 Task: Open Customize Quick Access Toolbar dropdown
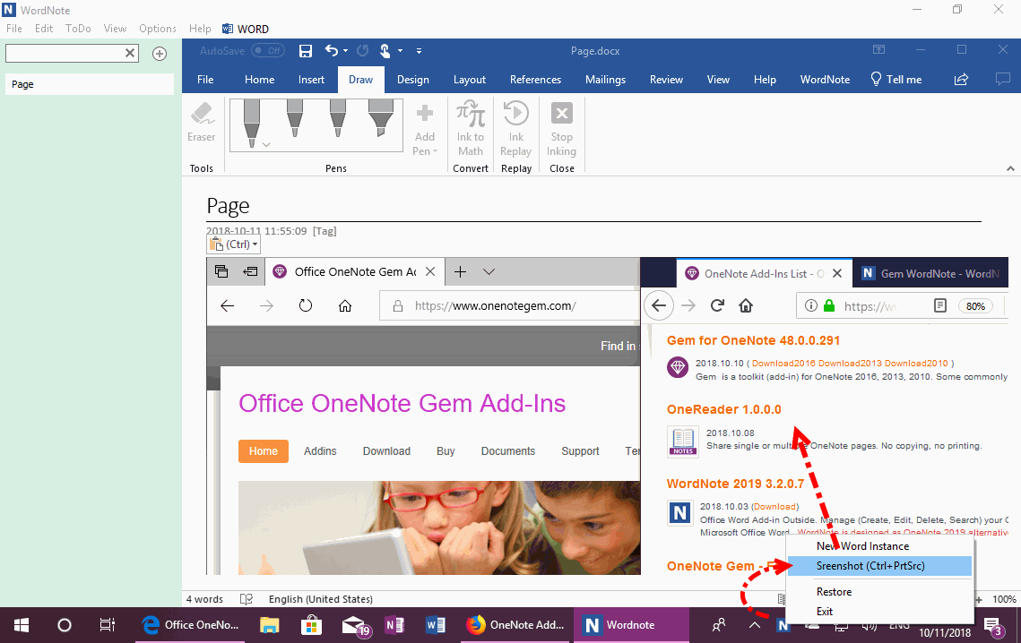pyautogui.click(x=419, y=51)
